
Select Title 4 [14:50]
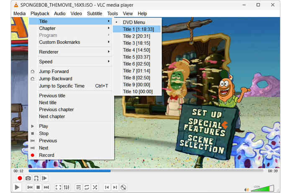[137, 50]
